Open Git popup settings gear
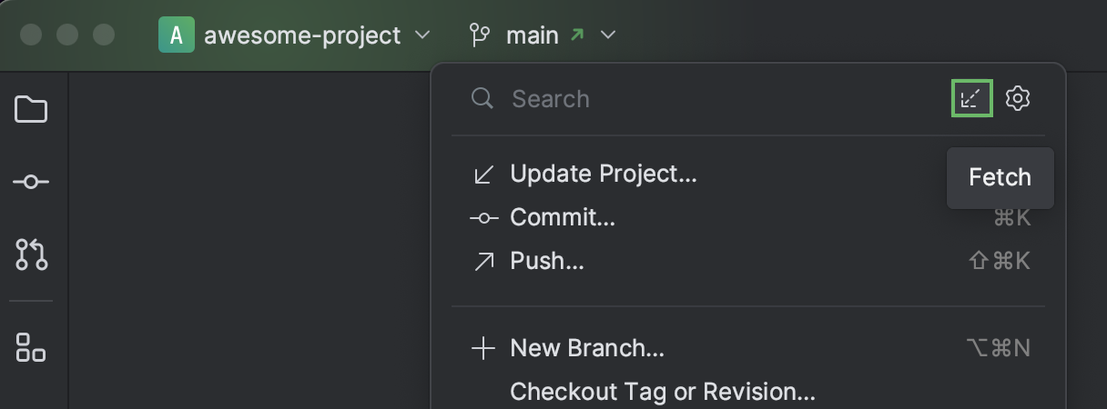 tap(1018, 98)
